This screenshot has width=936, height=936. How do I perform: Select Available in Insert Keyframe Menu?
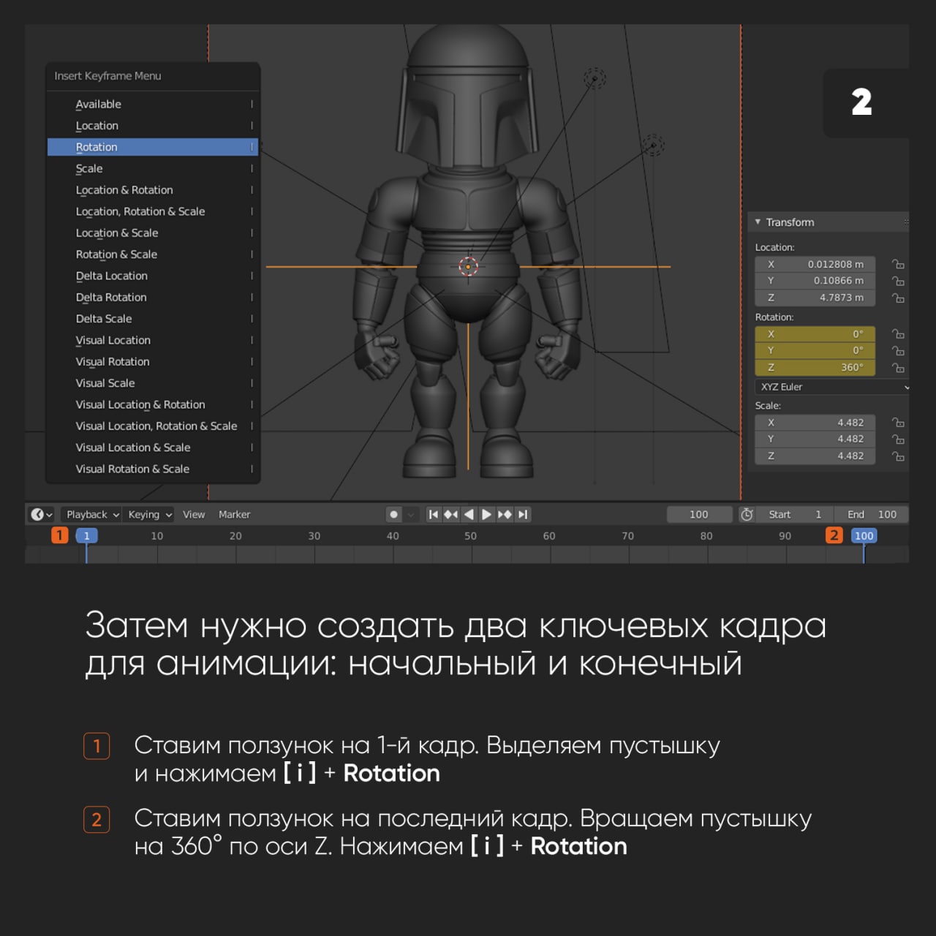(x=153, y=105)
